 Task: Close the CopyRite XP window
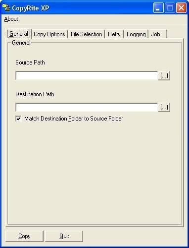pyautogui.click(x=181, y=8)
